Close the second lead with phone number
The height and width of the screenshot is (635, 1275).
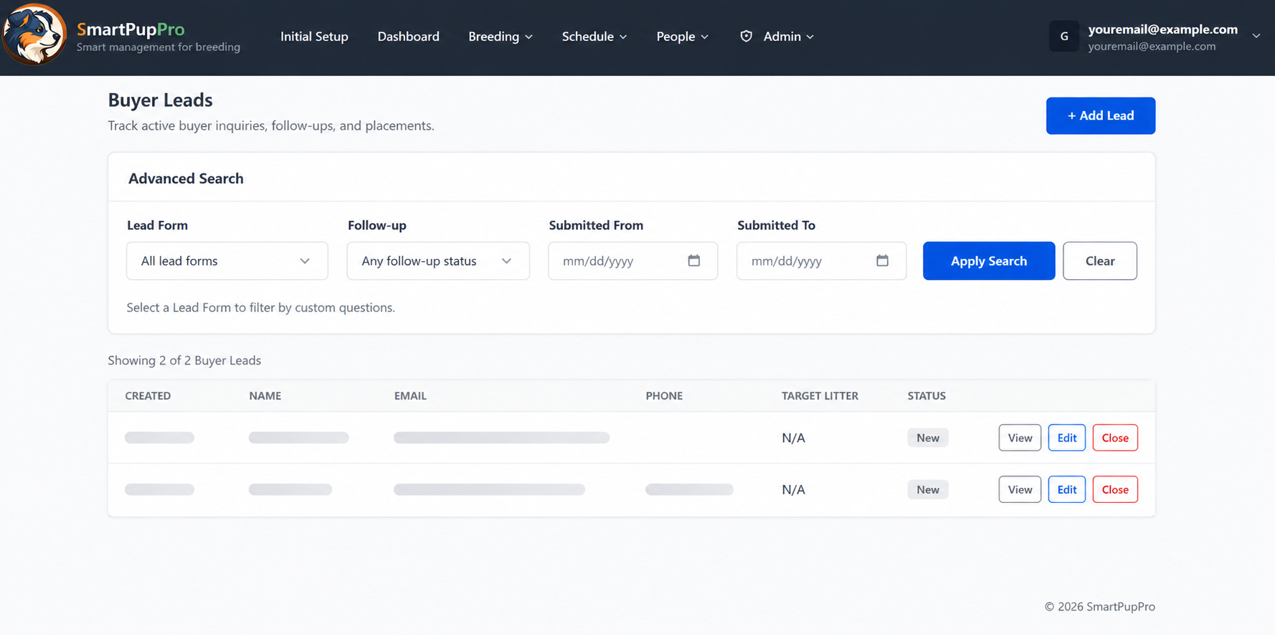(x=1114, y=489)
